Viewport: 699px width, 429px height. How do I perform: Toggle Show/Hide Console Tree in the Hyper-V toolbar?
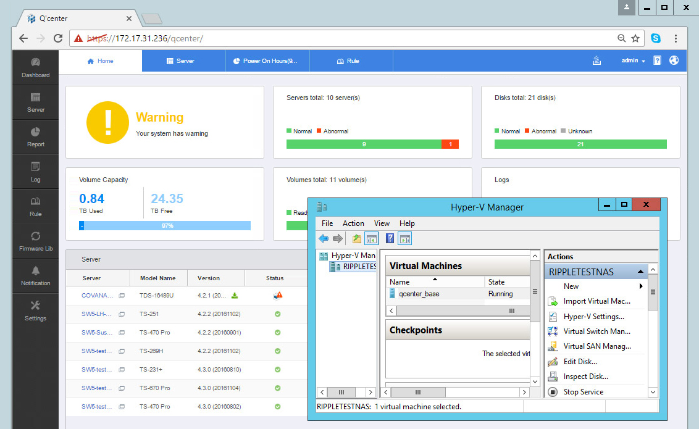click(x=371, y=239)
